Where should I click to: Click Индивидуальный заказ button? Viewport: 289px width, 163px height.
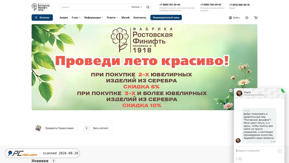(x=166, y=17)
